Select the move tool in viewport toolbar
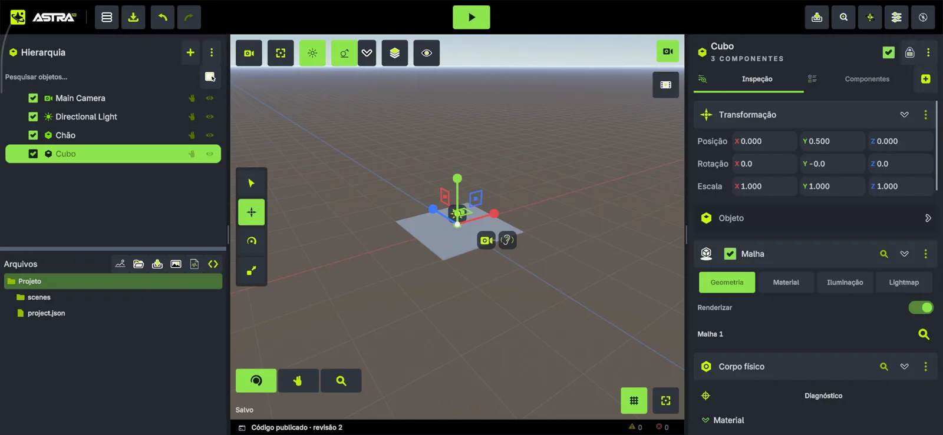The height and width of the screenshot is (435, 943). click(x=252, y=212)
